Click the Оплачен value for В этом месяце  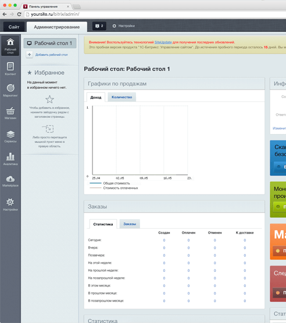188,286
